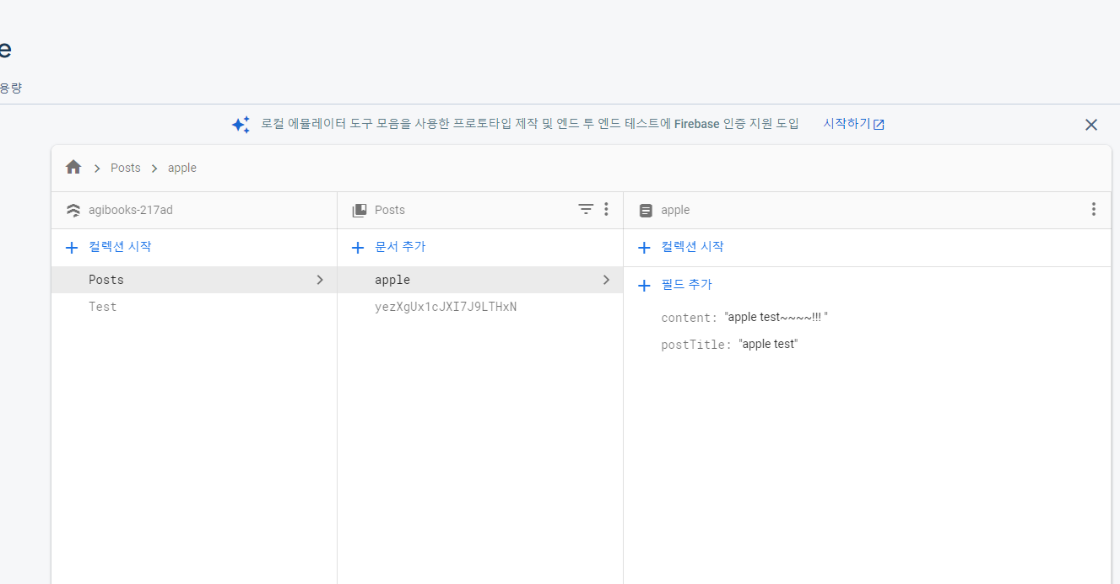Start a collection in the agibooks-217ad column

pyautogui.click(x=120, y=247)
